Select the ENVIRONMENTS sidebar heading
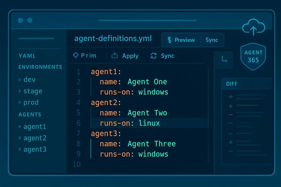Screen dimensions: 281x187 coord(40,67)
